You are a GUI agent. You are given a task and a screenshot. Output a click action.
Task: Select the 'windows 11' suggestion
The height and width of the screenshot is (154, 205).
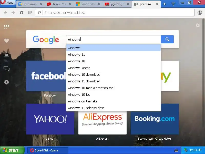pos(114,54)
